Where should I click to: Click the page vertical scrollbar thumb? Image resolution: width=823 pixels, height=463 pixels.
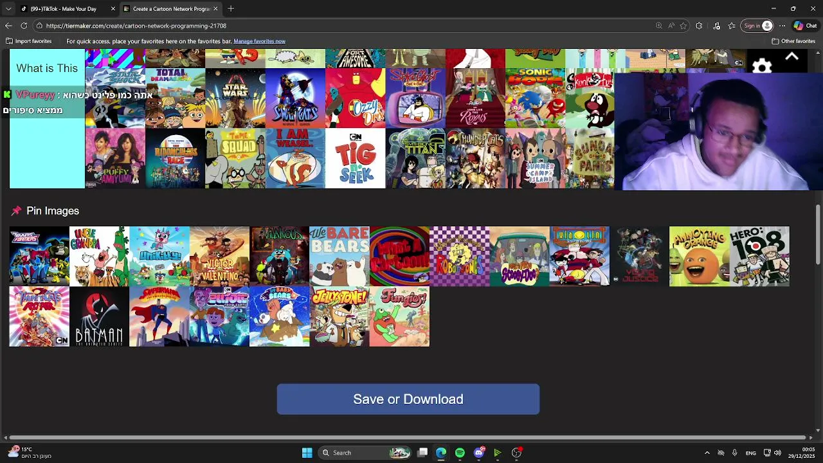pyautogui.click(x=818, y=234)
